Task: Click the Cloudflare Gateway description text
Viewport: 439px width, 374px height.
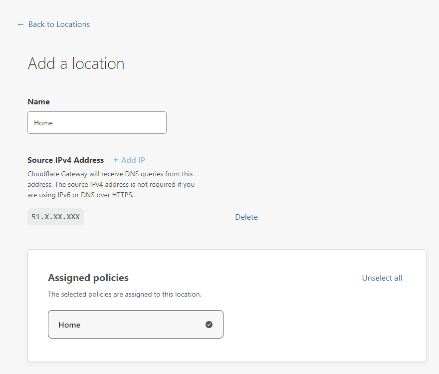Action: pos(110,174)
